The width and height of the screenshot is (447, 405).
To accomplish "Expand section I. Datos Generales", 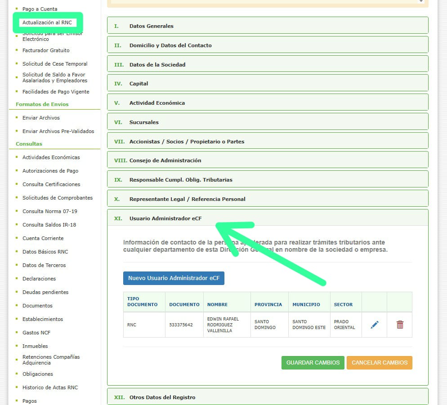I will [x=268, y=26].
